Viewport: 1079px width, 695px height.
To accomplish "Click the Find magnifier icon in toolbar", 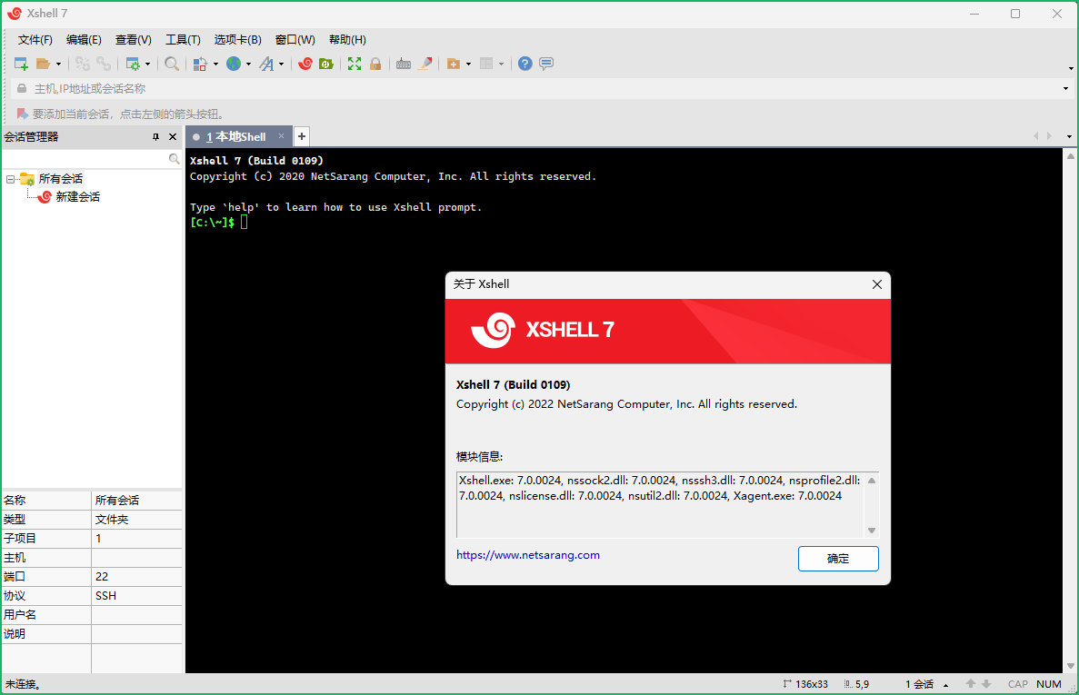I will click(x=172, y=64).
